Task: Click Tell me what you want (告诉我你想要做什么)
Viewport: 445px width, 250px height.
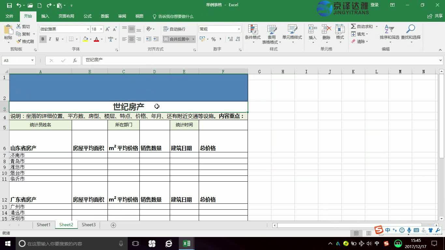Action: tap(173, 16)
